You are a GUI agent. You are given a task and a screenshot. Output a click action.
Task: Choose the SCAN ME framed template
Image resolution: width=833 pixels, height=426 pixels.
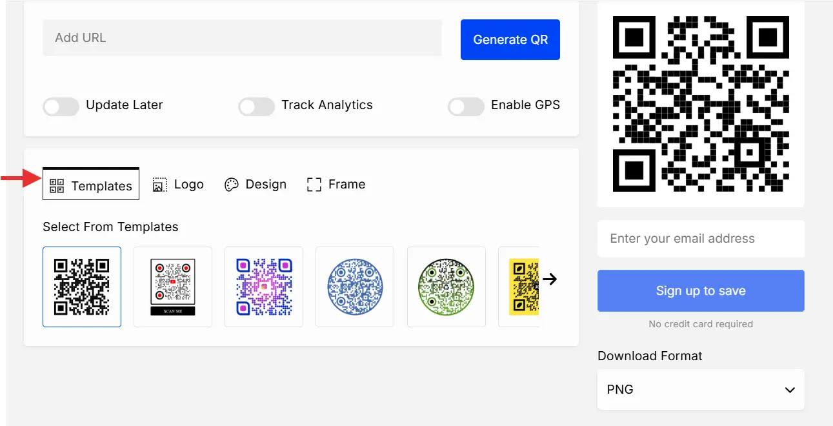pyautogui.click(x=172, y=287)
